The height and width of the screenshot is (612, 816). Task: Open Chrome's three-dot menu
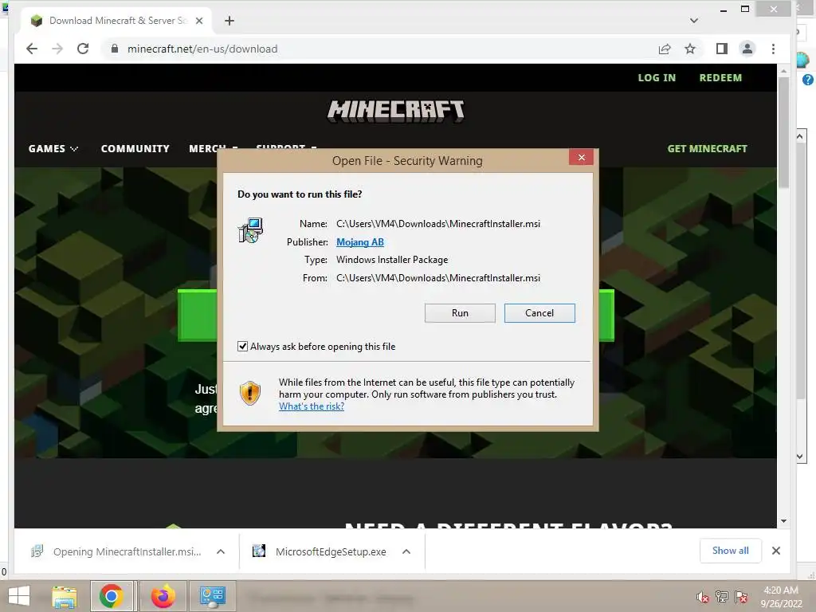773,49
